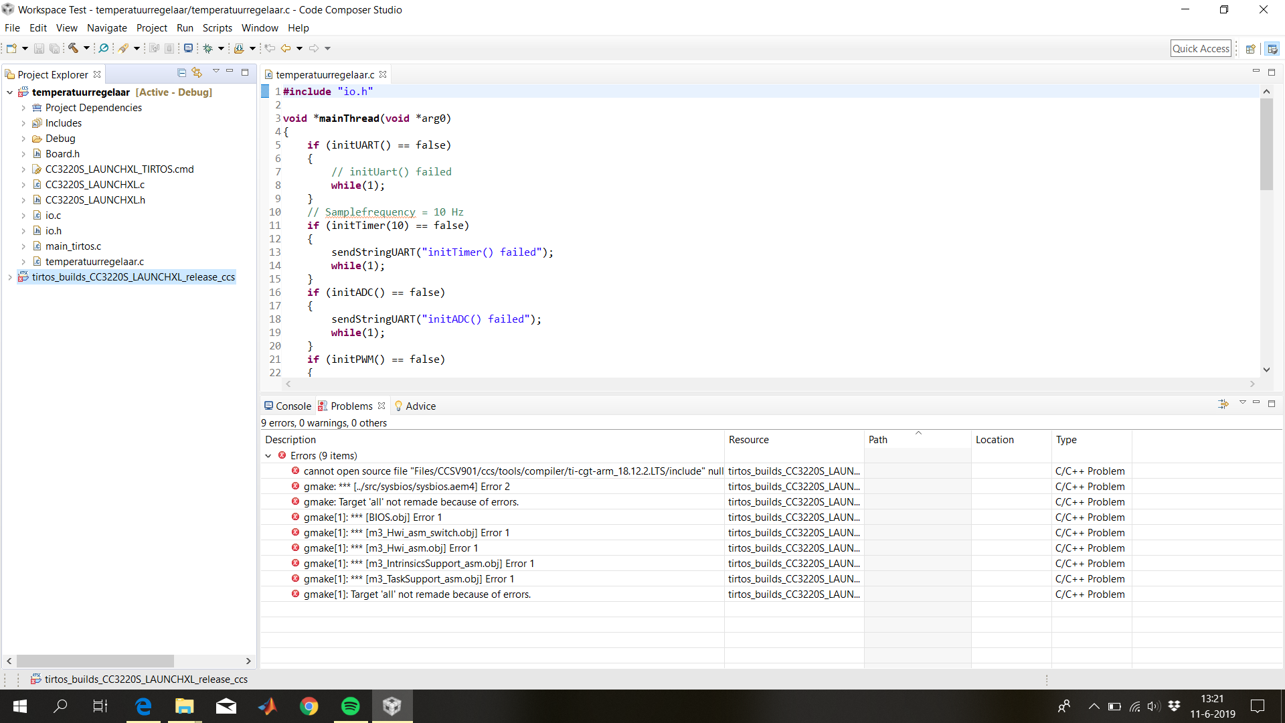Open Spotify from the taskbar

click(350, 706)
